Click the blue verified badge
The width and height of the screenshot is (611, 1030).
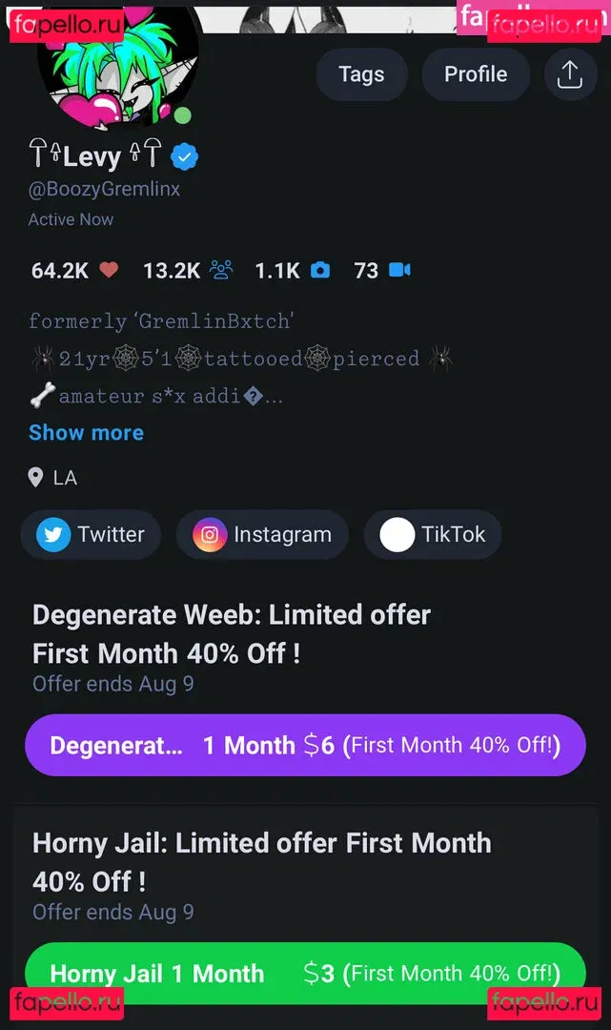(184, 156)
